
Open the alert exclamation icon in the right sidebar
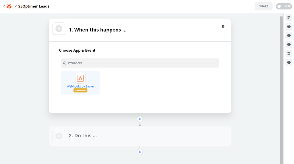(289, 36)
